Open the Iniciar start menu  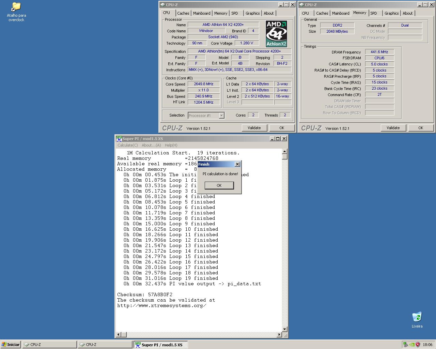(x=11, y=345)
